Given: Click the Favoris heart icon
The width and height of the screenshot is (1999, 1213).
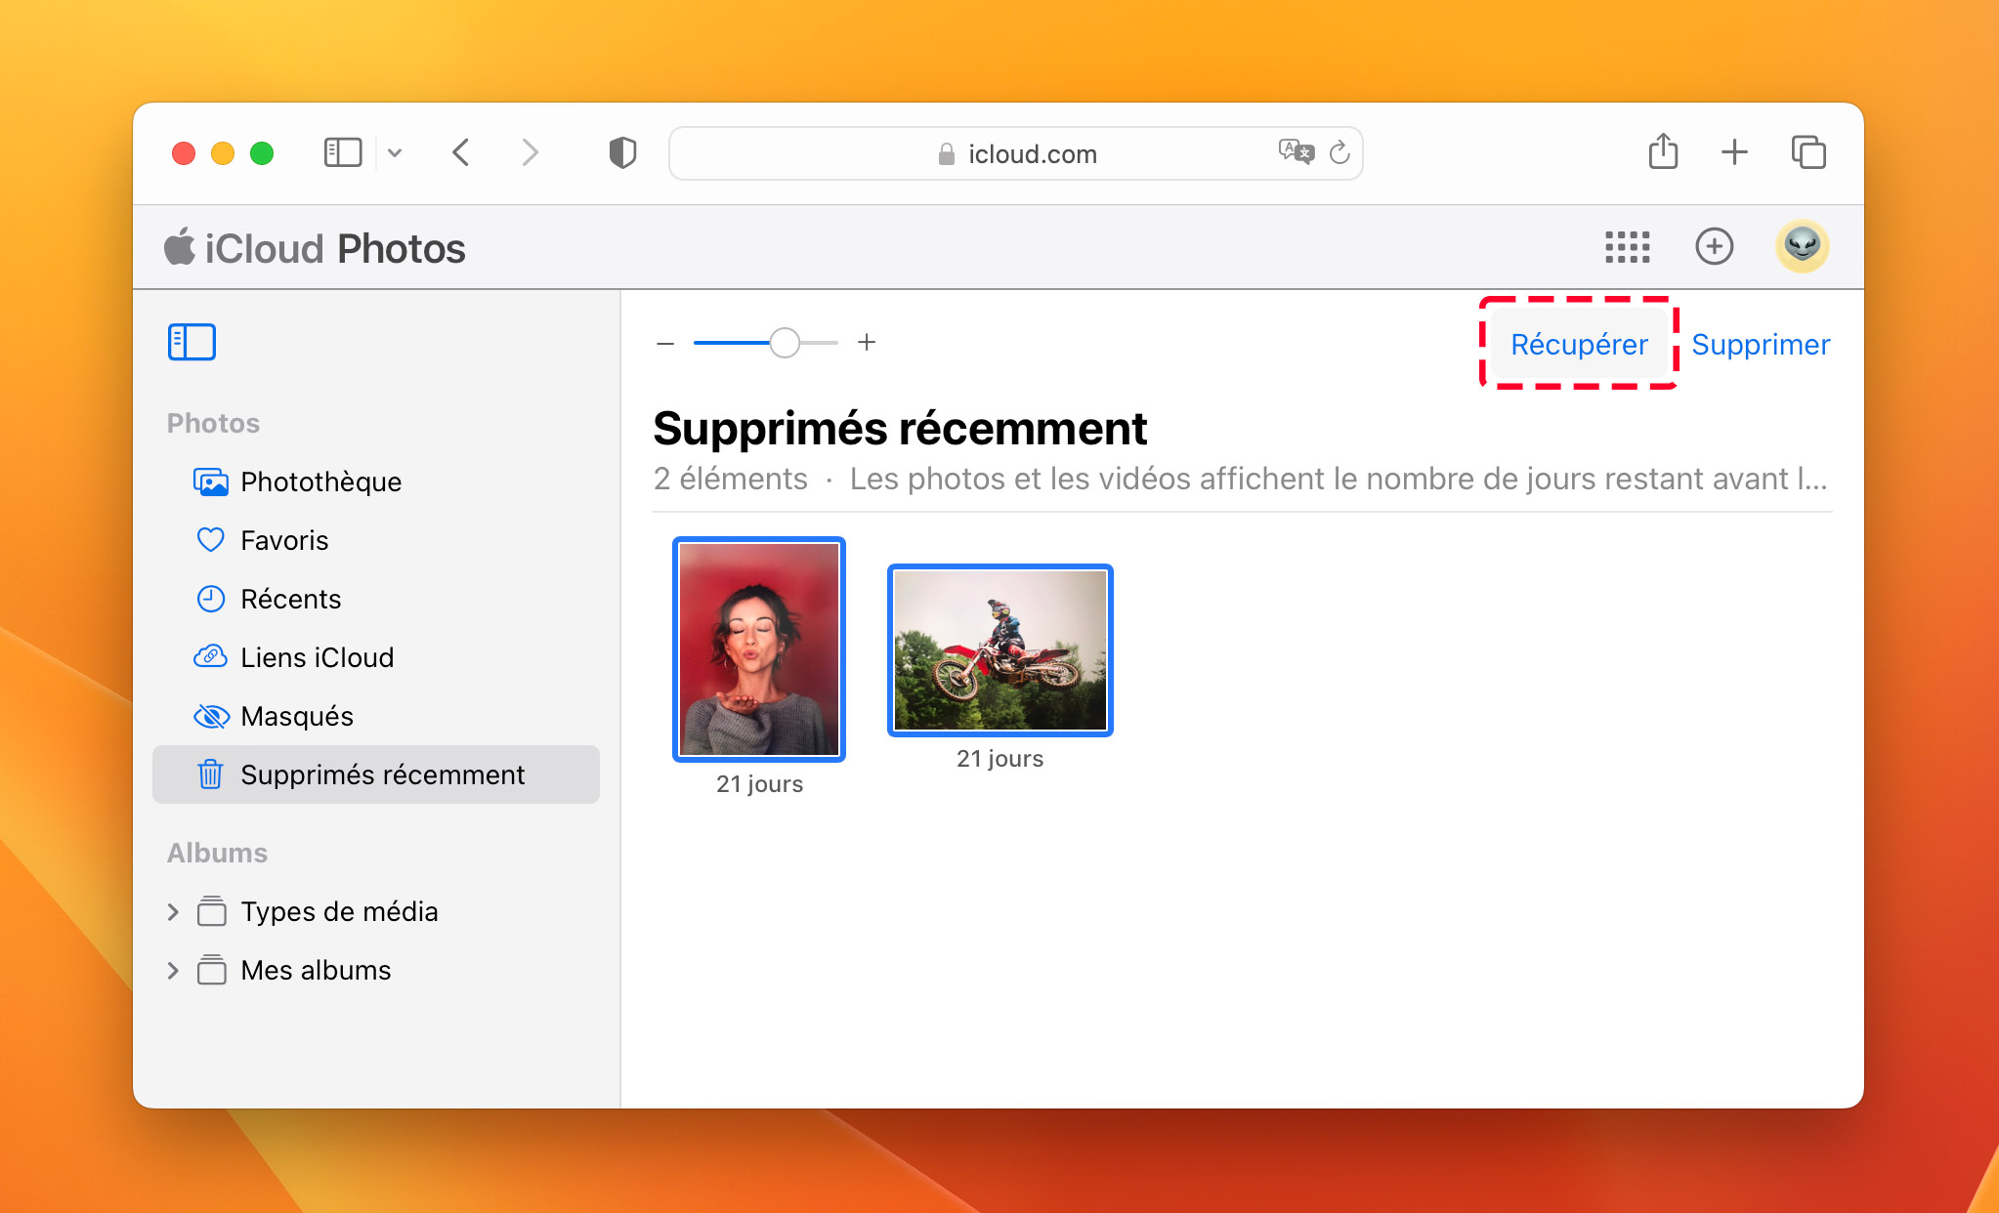Looking at the screenshot, I should coord(210,540).
